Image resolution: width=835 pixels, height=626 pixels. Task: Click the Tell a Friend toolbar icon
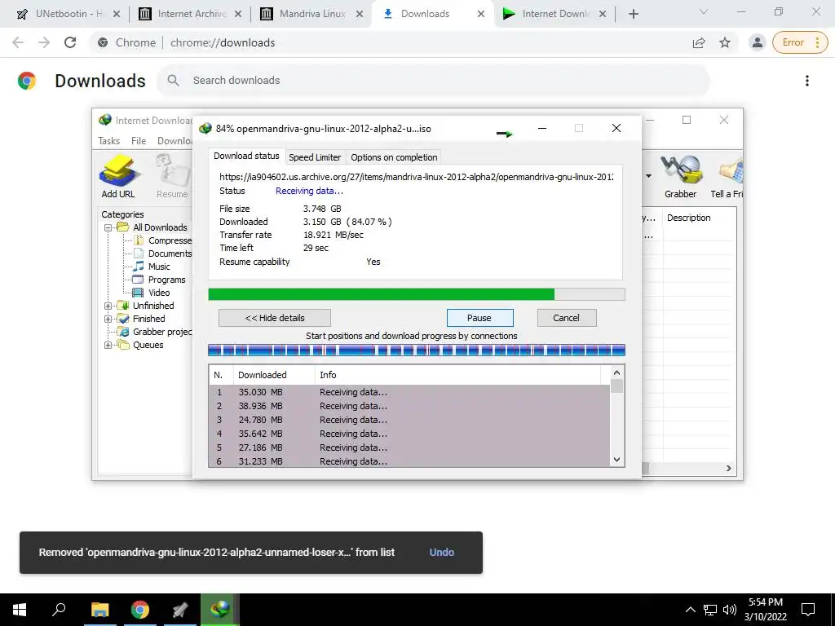click(x=727, y=176)
